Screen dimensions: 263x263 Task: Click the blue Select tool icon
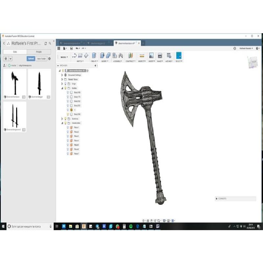(179, 56)
